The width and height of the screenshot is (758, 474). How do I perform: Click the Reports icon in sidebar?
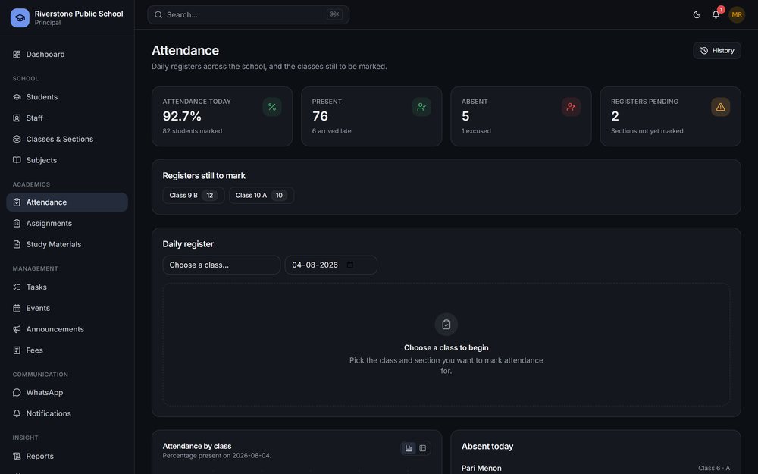click(17, 456)
